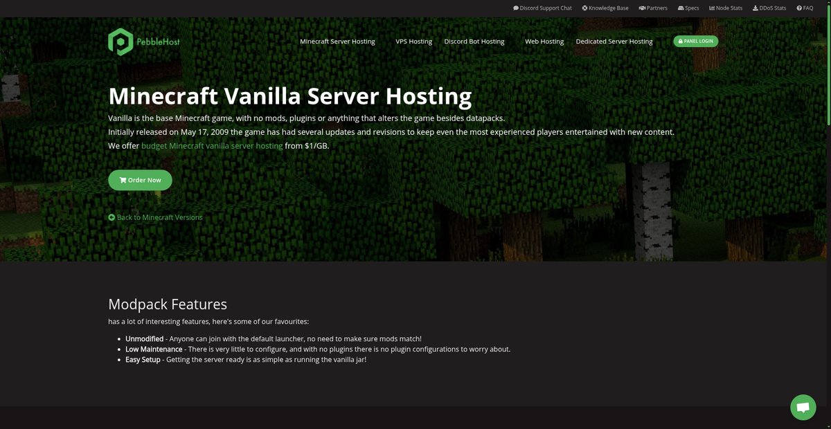Click "has a lot of interesting features" text
The image size is (831, 429).
click(209, 322)
